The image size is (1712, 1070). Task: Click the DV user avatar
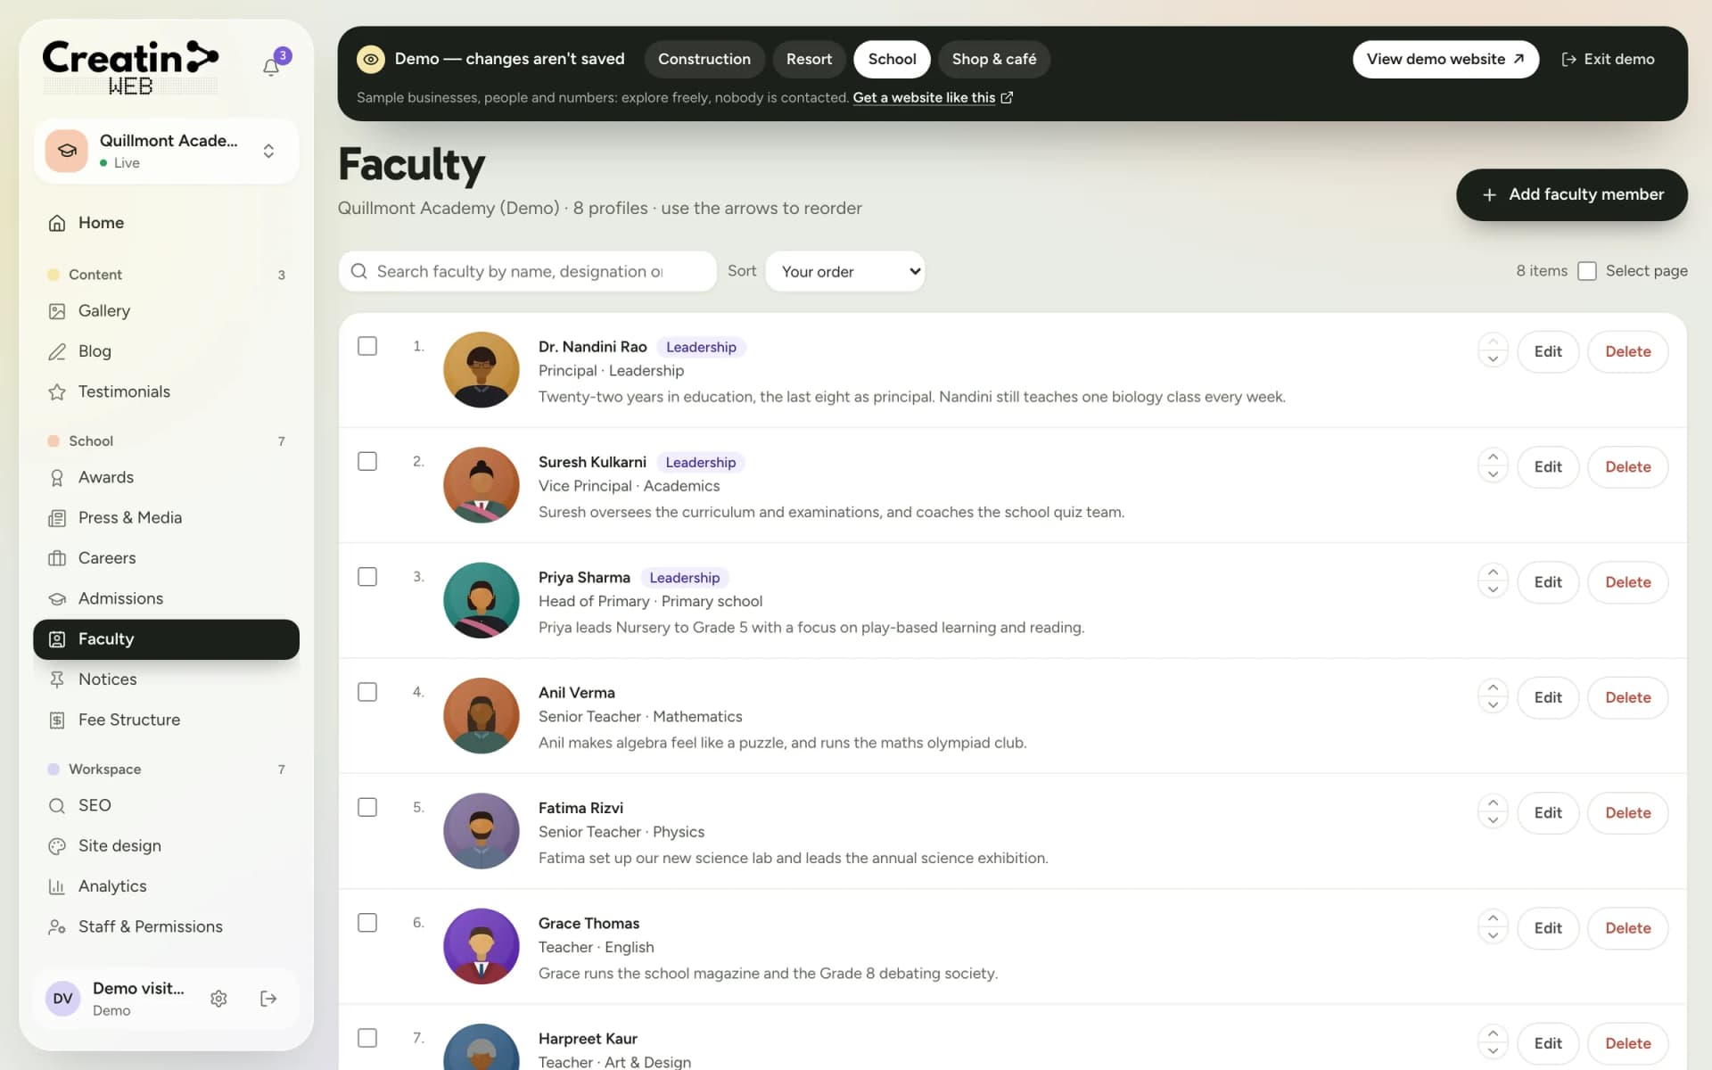62,999
